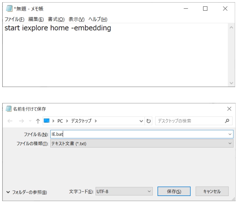Click the text 'start iexplore home -embedding'

[58, 28]
